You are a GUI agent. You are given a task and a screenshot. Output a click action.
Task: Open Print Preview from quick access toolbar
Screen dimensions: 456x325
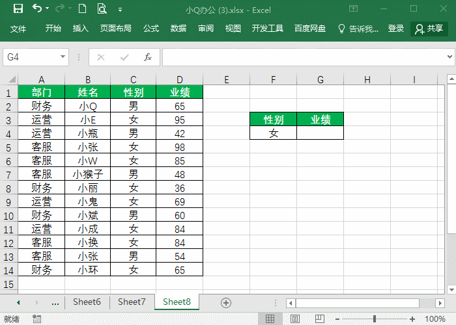[102, 8]
